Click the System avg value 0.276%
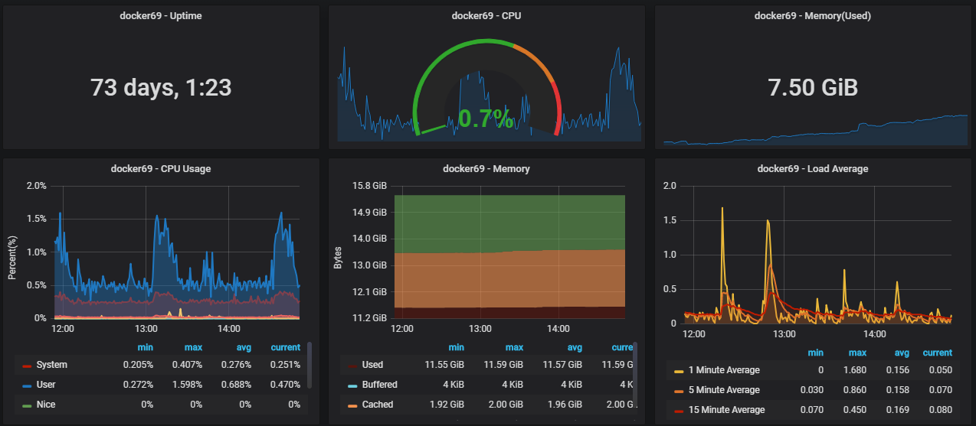Screen dimensions: 976x426 [238, 365]
